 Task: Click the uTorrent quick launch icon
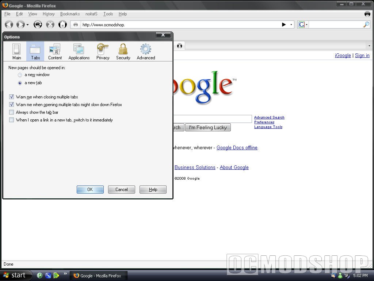[39, 276]
